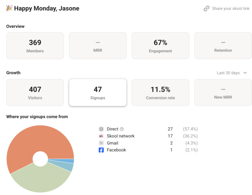252x195 pixels.
Task: Click the thin blue Facebook pie slice
Action: (68, 161)
